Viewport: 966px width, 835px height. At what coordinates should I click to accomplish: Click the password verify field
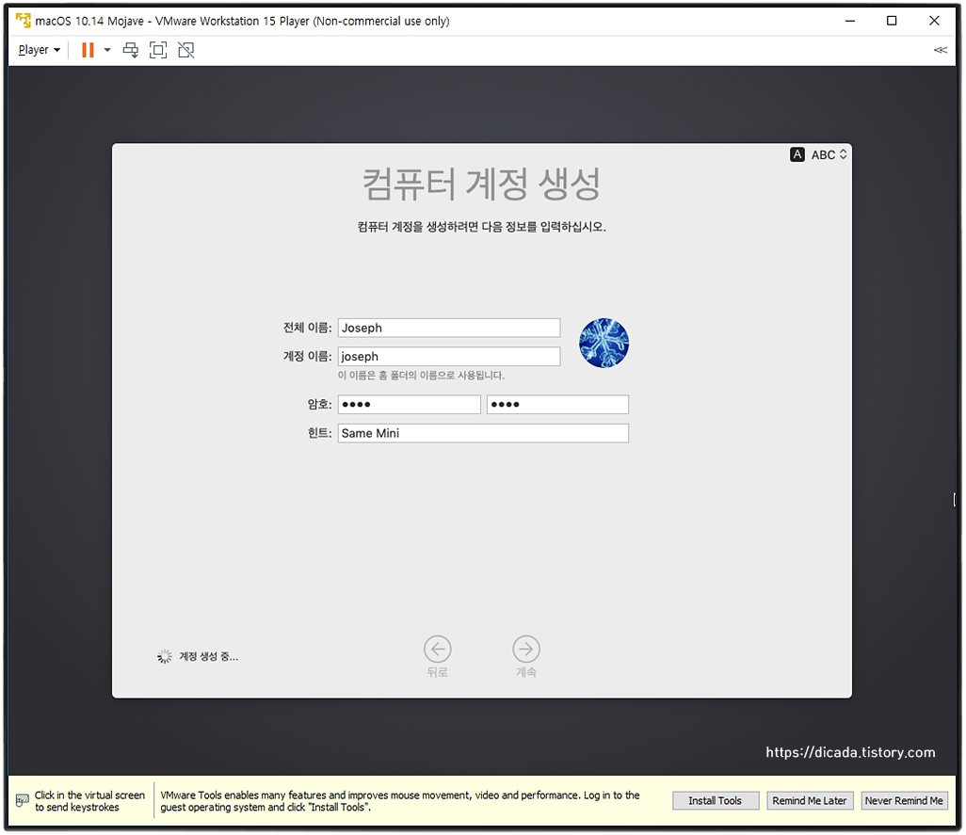click(x=557, y=404)
